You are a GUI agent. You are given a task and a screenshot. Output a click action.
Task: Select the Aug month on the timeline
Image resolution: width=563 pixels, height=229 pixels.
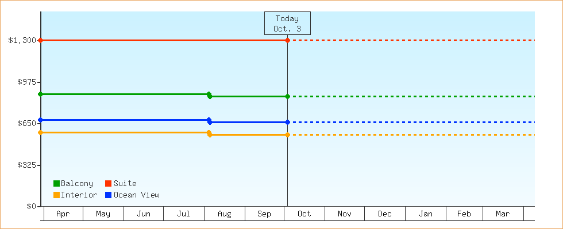point(225,214)
